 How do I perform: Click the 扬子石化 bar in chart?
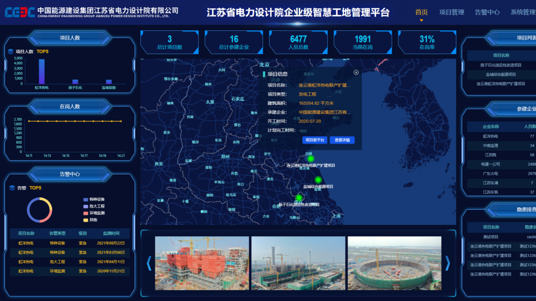(x=75, y=82)
